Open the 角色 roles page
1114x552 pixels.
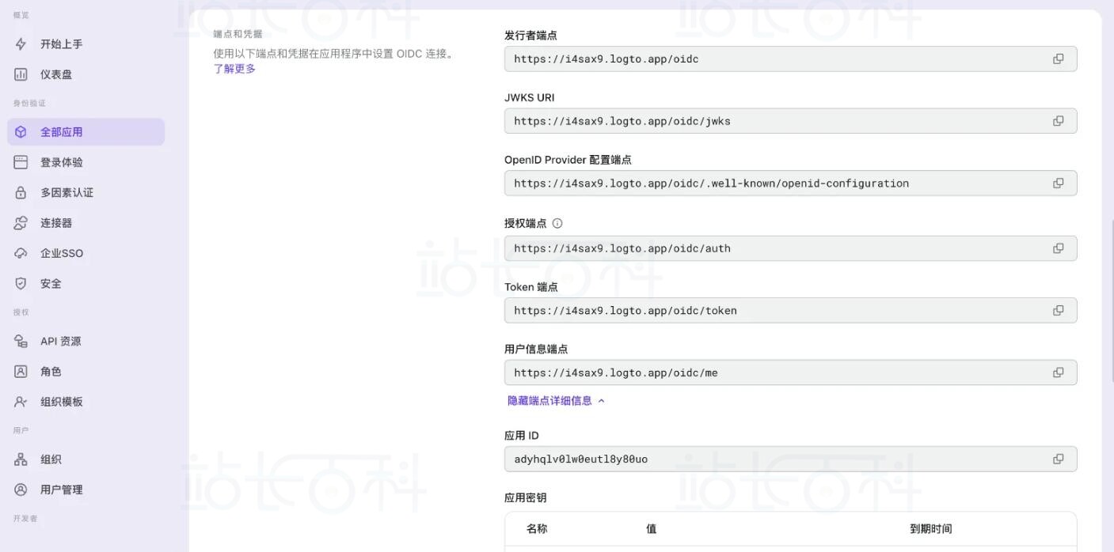click(x=86, y=371)
